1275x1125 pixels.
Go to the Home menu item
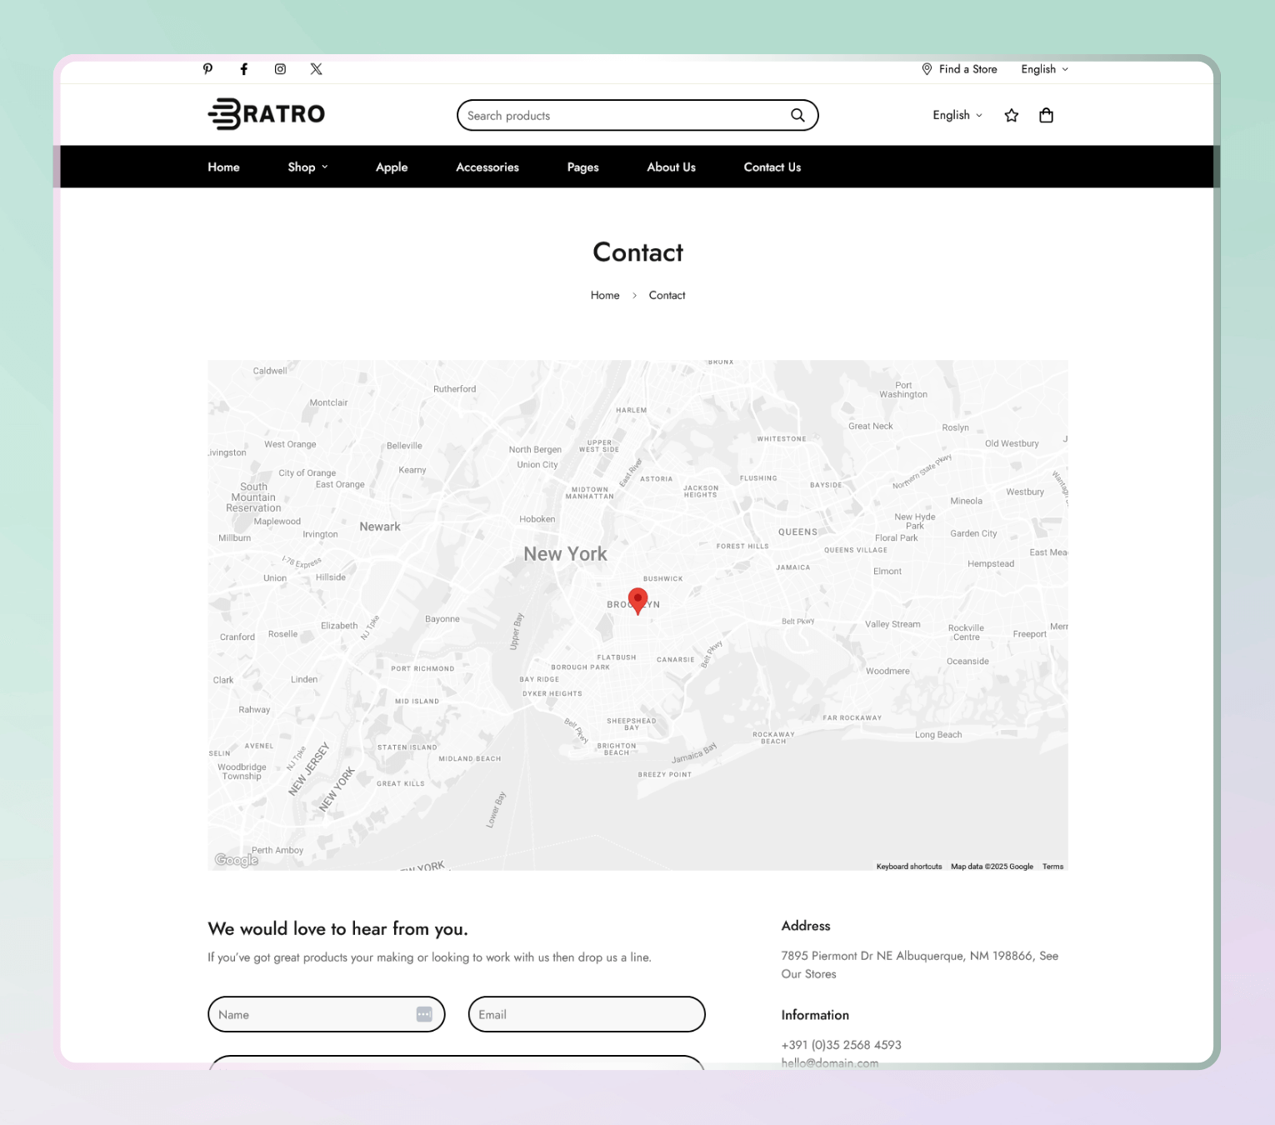[x=223, y=167]
